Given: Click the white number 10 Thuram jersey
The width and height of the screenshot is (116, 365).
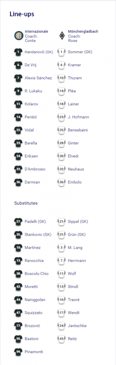Looking at the screenshot, I should click(x=62, y=78).
